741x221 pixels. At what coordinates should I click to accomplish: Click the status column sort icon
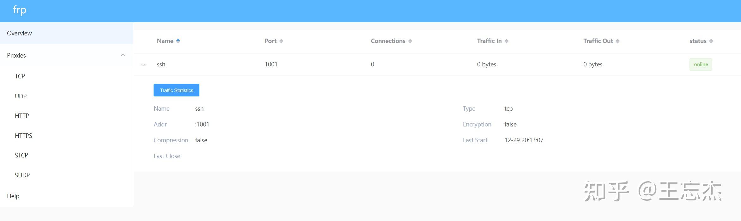pos(711,41)
